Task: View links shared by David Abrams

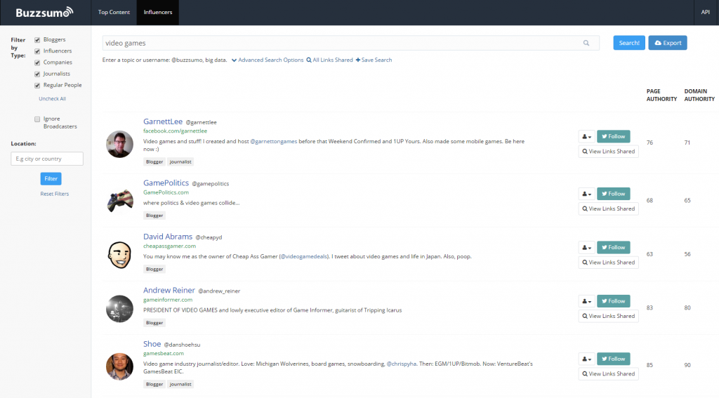Action: tap(609, 263)
